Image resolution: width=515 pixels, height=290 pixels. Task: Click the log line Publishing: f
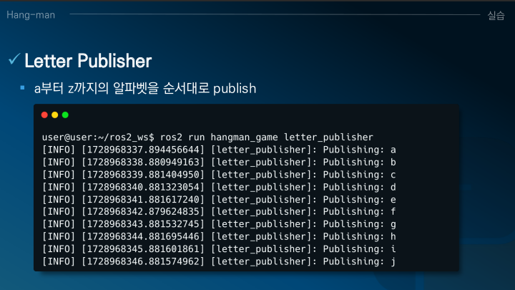(219, 212)
